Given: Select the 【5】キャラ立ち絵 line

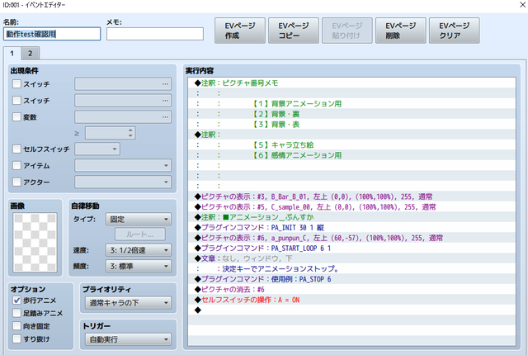Looking at the screenshot, I should point(351,144).
